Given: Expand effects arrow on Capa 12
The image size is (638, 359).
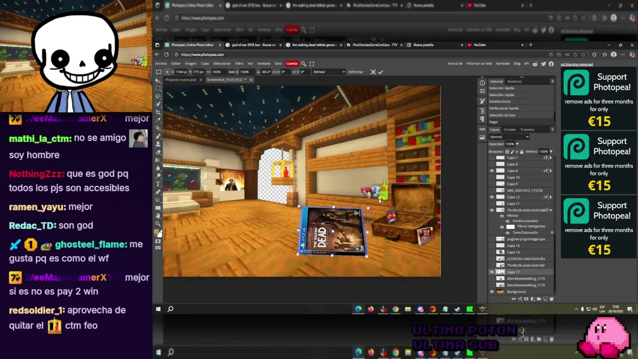Looking at the screenshot, I should pos(551,197).
